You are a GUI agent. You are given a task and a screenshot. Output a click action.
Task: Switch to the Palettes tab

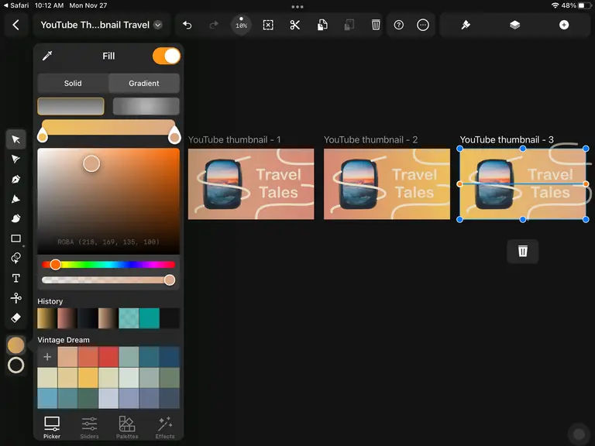click(x=127, y=427)
